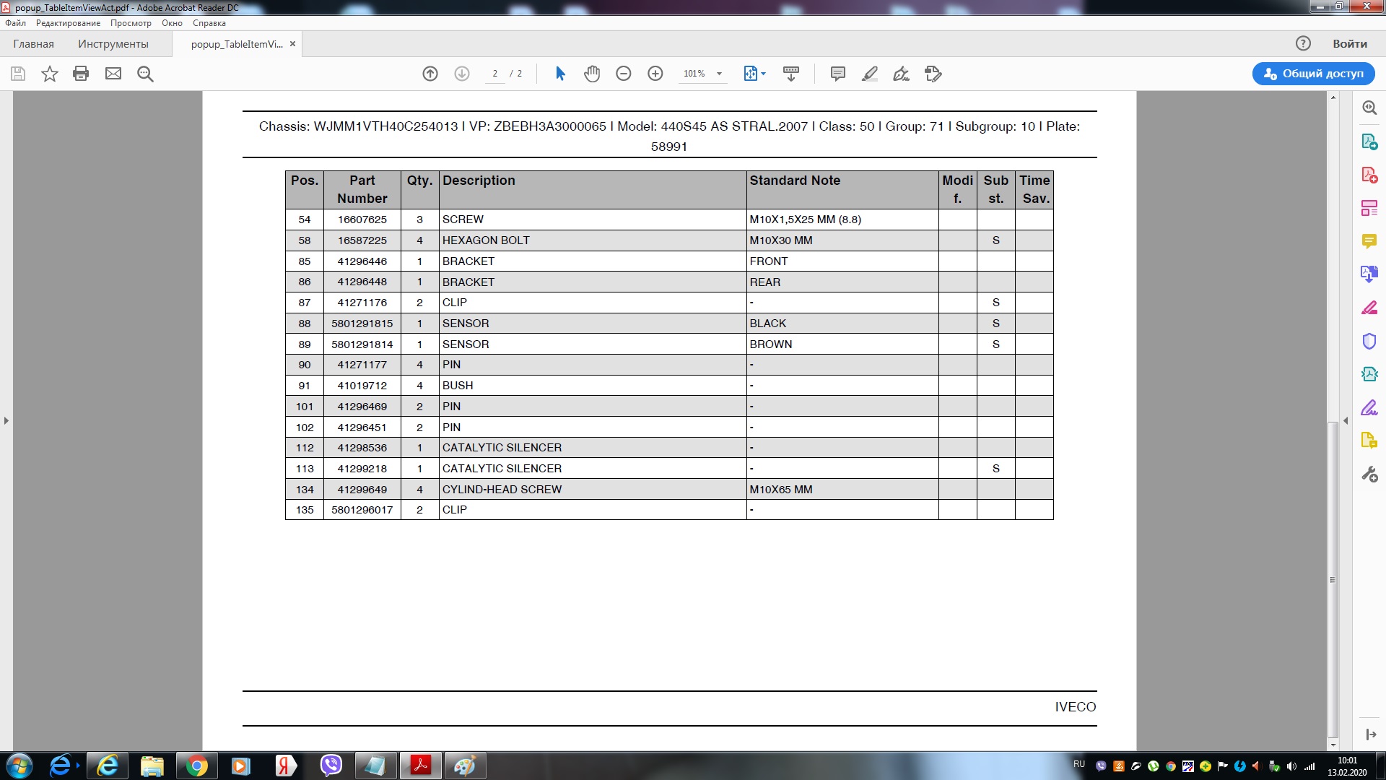Click the Print file icon
This screenshot has width=1386, height=780.
click(x=81, y=74)
